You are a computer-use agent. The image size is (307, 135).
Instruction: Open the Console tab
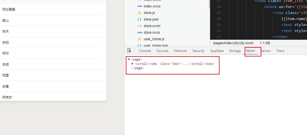(x=145, y=51)
